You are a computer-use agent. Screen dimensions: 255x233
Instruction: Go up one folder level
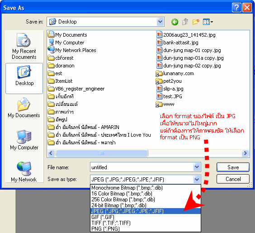click(185, 22)
